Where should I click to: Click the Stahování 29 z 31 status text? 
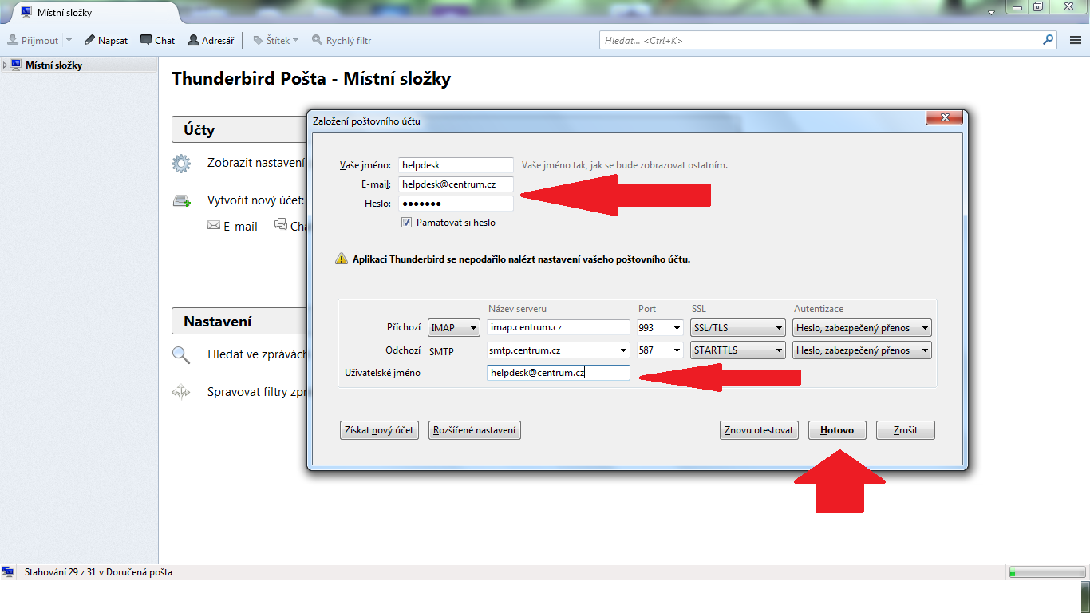[98, 572]
